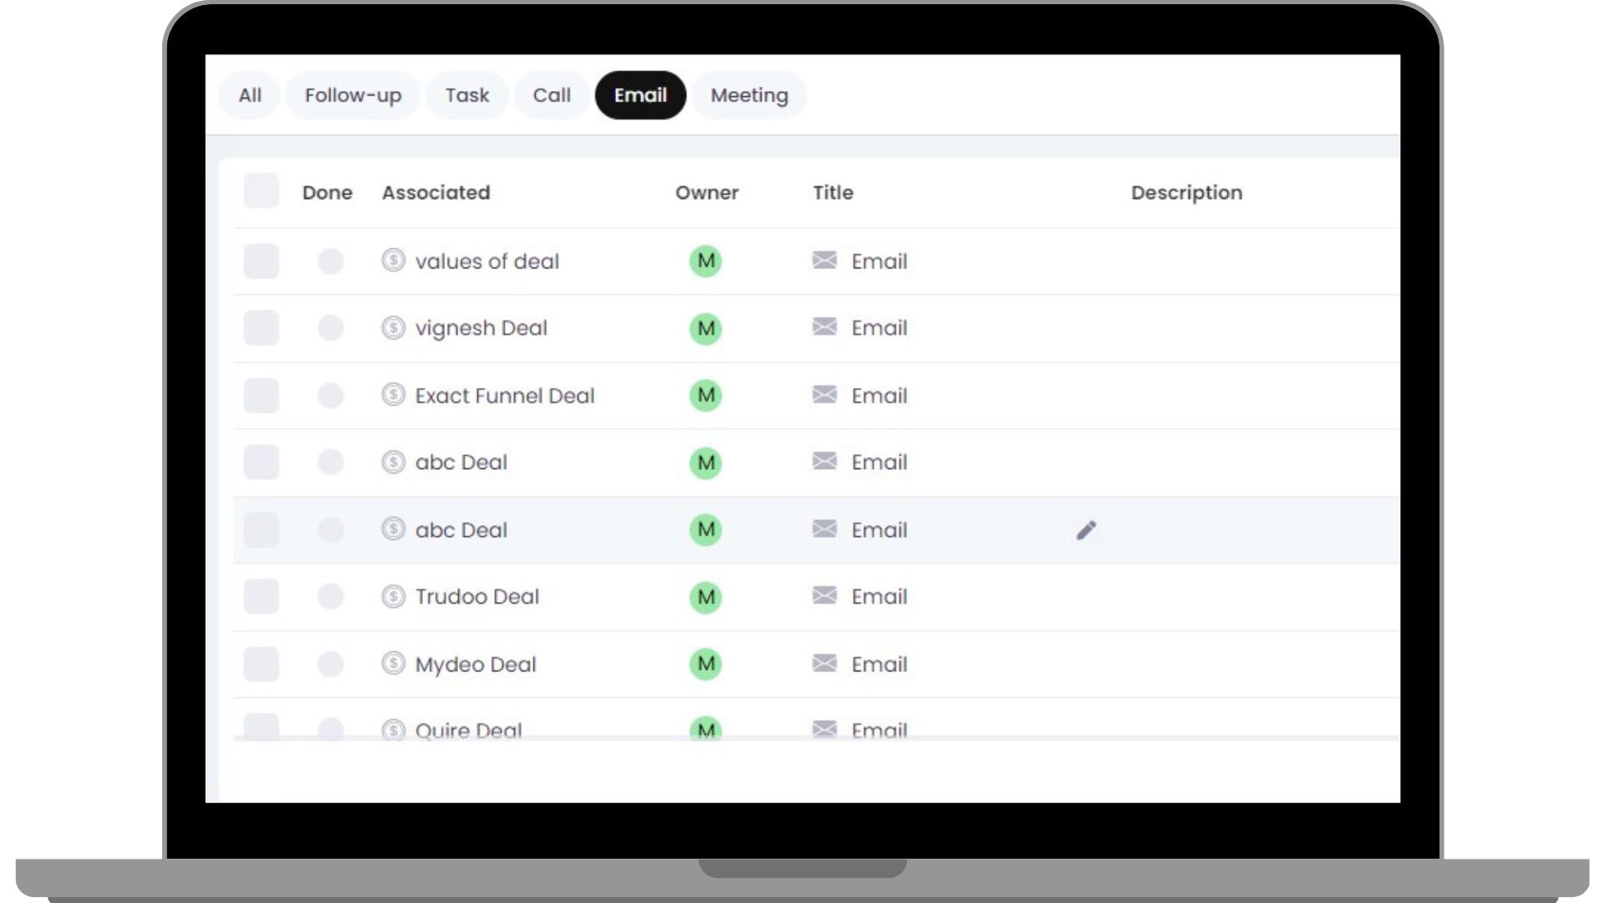Image resolution: width=1605 pixels, height=903 pixels.
Task: Open the vignesh Deal link
Action: 481,328
